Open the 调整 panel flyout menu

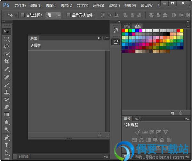click(x=187, y=119)
